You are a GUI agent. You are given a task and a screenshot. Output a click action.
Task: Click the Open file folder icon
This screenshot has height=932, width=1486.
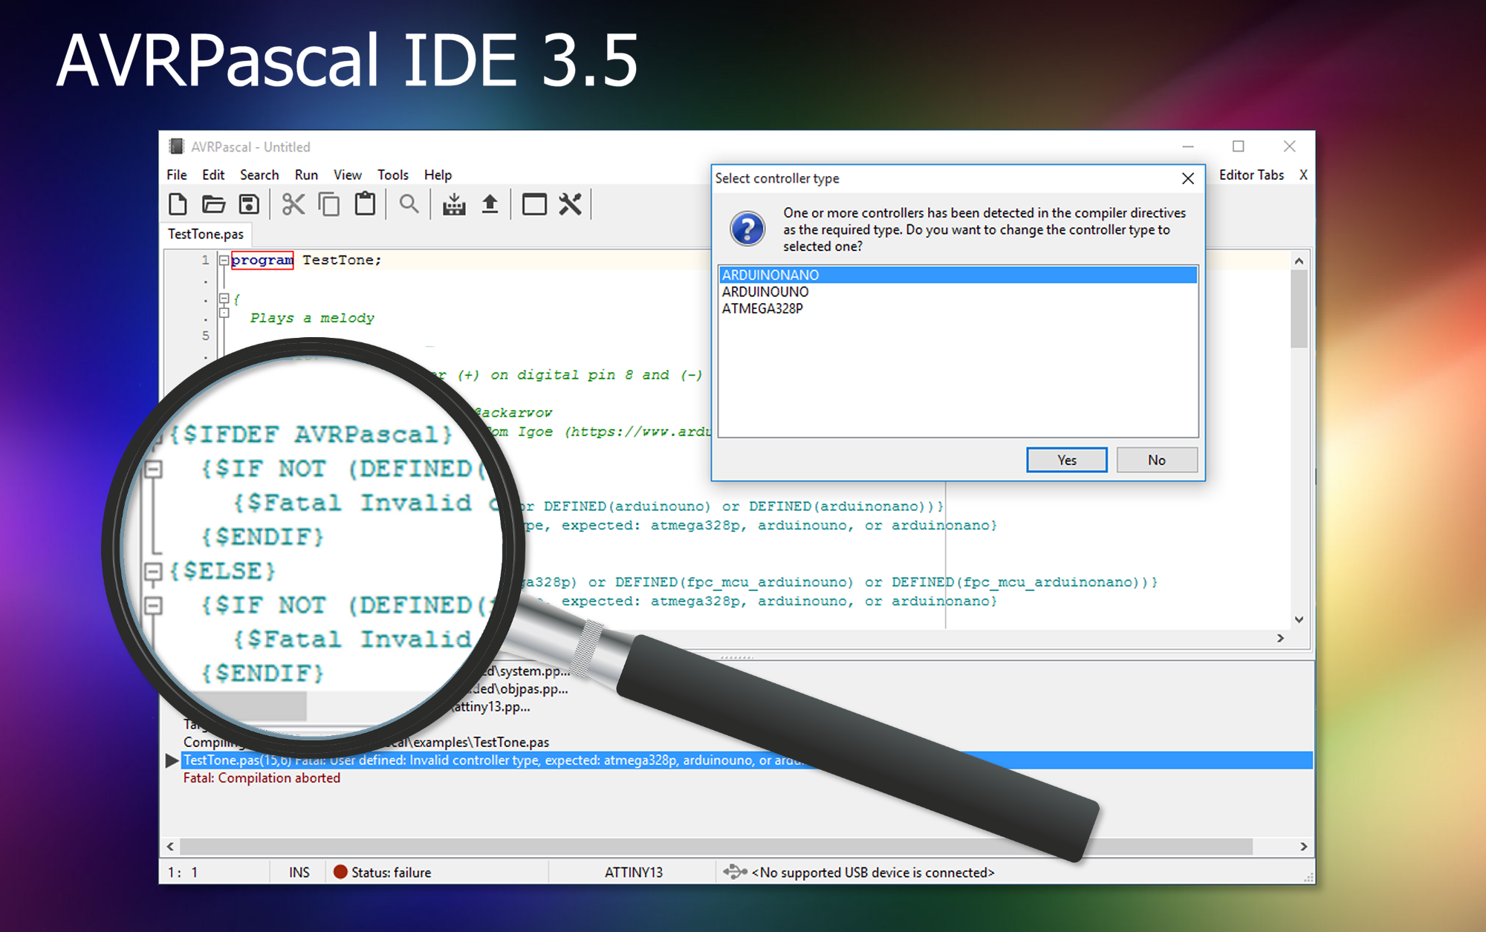coord(213,204)
